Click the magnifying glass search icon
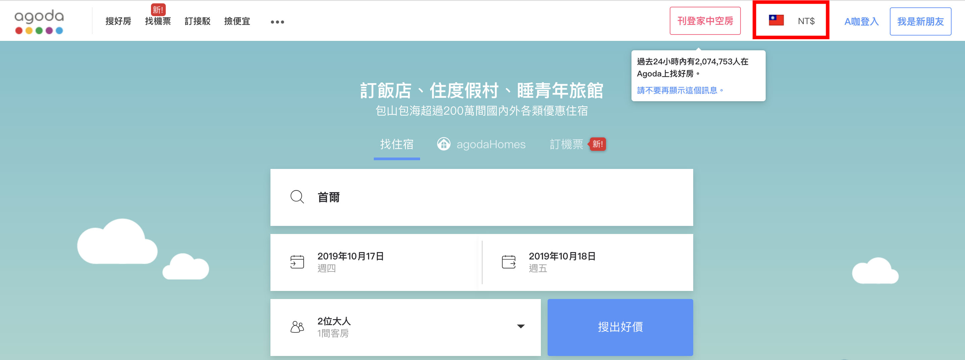 coord(297,197)
